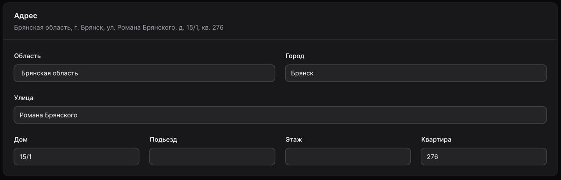Click 'д. 15/1' in the address summary line
This screenshot has width=561, height=180.
coord(188,28)
